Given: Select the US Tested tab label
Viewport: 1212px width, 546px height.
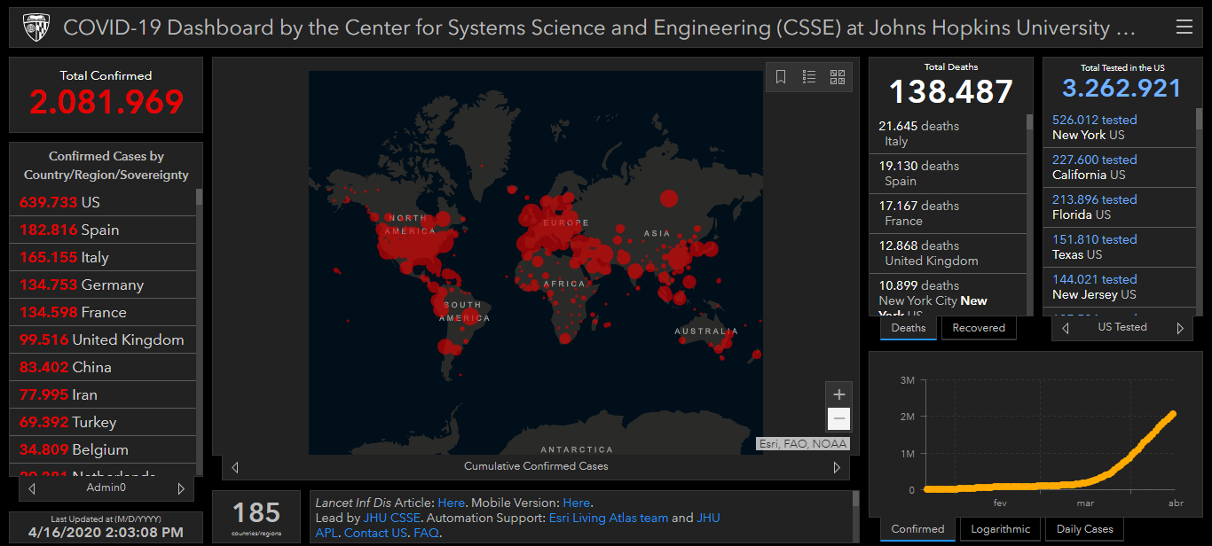Looking at the screenshot, I should point(1122,327).
